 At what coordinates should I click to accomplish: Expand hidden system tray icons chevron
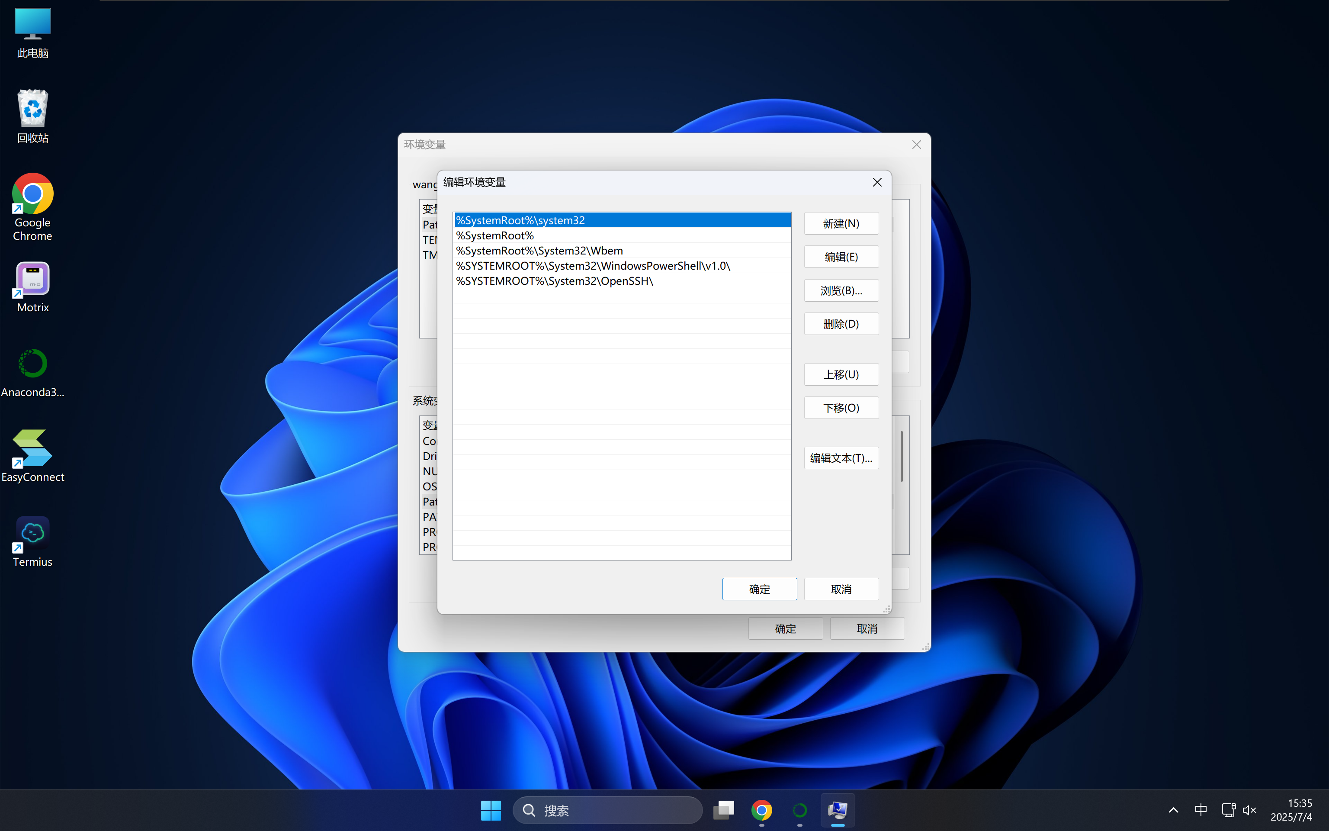[x=1173, y=810]
